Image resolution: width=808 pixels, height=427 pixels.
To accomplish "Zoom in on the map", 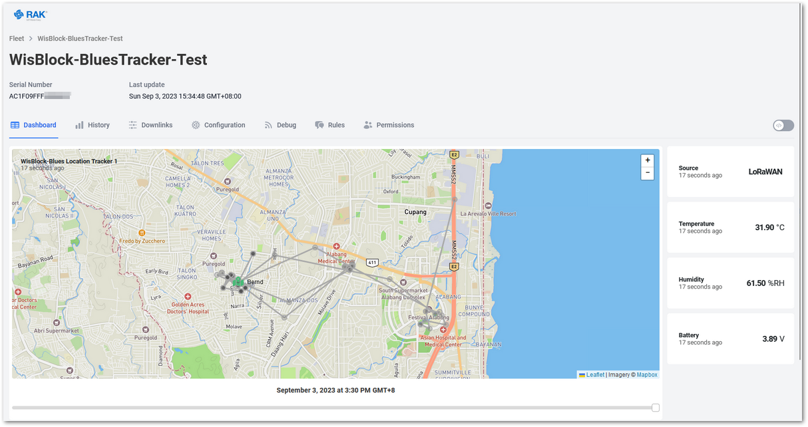I will coord(648,160).
